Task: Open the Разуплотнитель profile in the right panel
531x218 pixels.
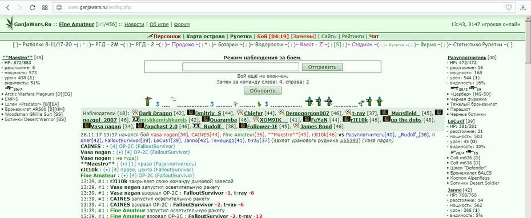Action: tap(467, 58)
